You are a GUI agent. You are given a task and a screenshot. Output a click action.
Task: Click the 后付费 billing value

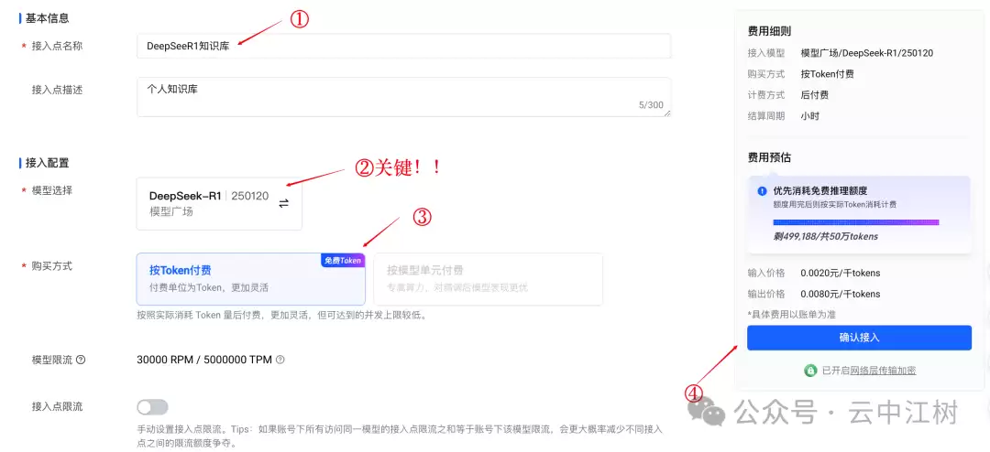pos(815,95)
